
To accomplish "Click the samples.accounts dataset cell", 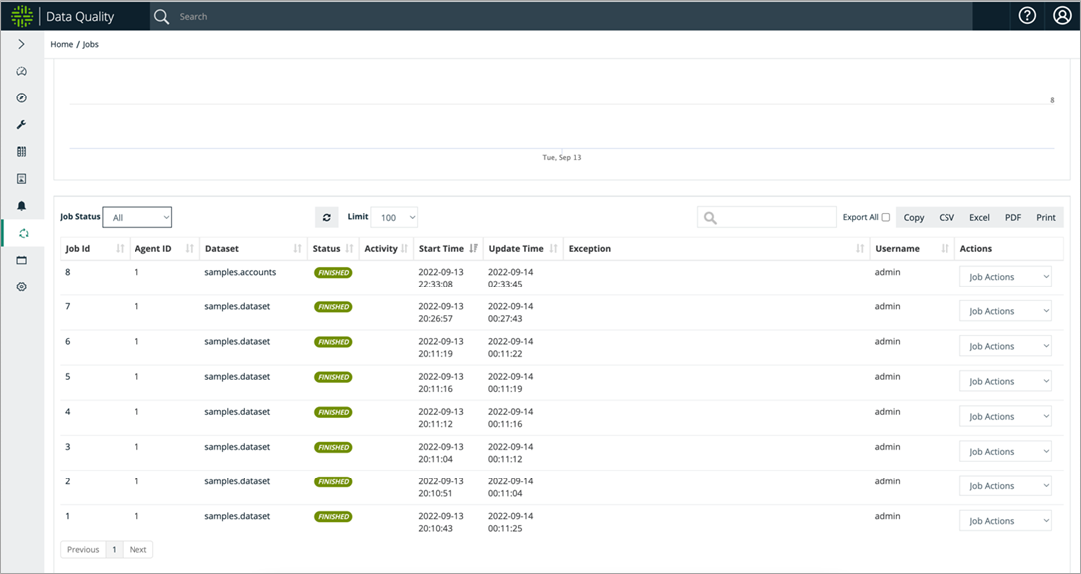I will tap(240, 272).
